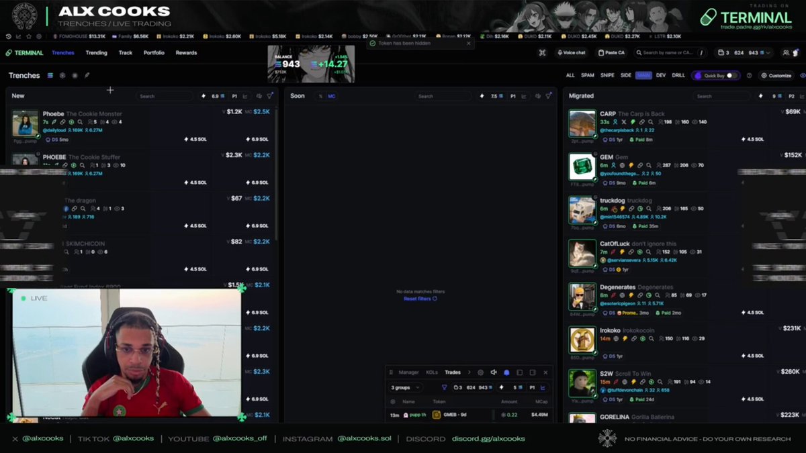
Task: Switch to KOLs tab in trades panel
Action: pos(432,372)
